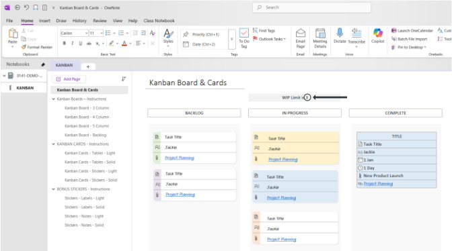
Task: Open page Stickers - Notes - Light
Action: (84, 216)
